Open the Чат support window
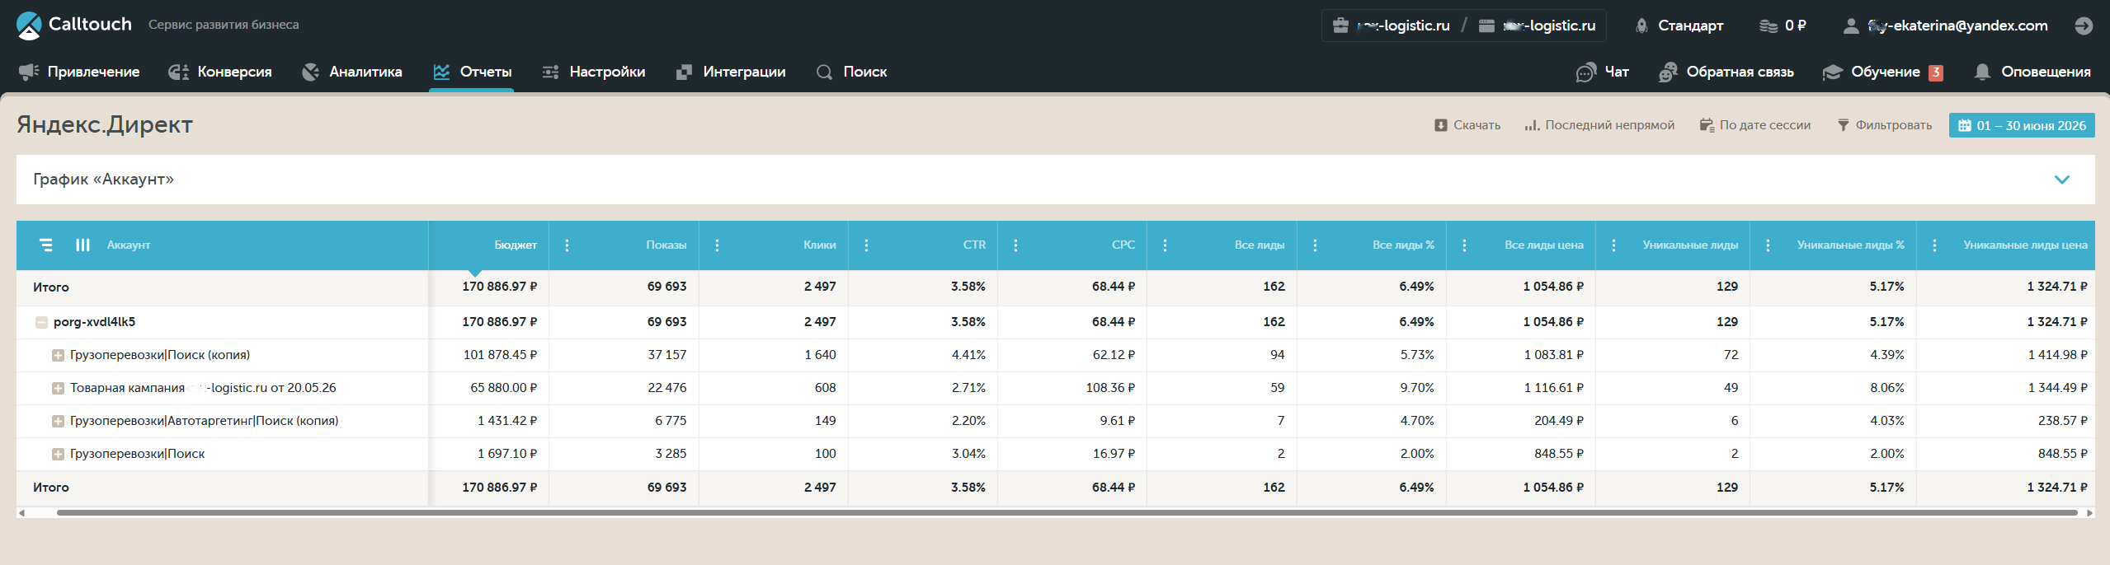 (x=1602, y=72)
